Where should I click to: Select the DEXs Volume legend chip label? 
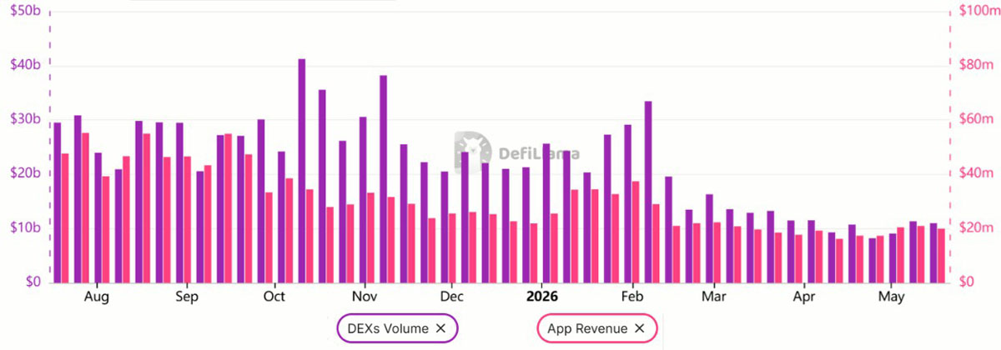pos(389,328)
